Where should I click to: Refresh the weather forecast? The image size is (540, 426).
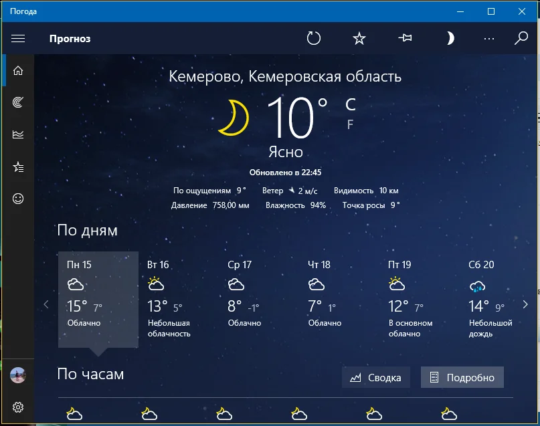pos(313,38)
